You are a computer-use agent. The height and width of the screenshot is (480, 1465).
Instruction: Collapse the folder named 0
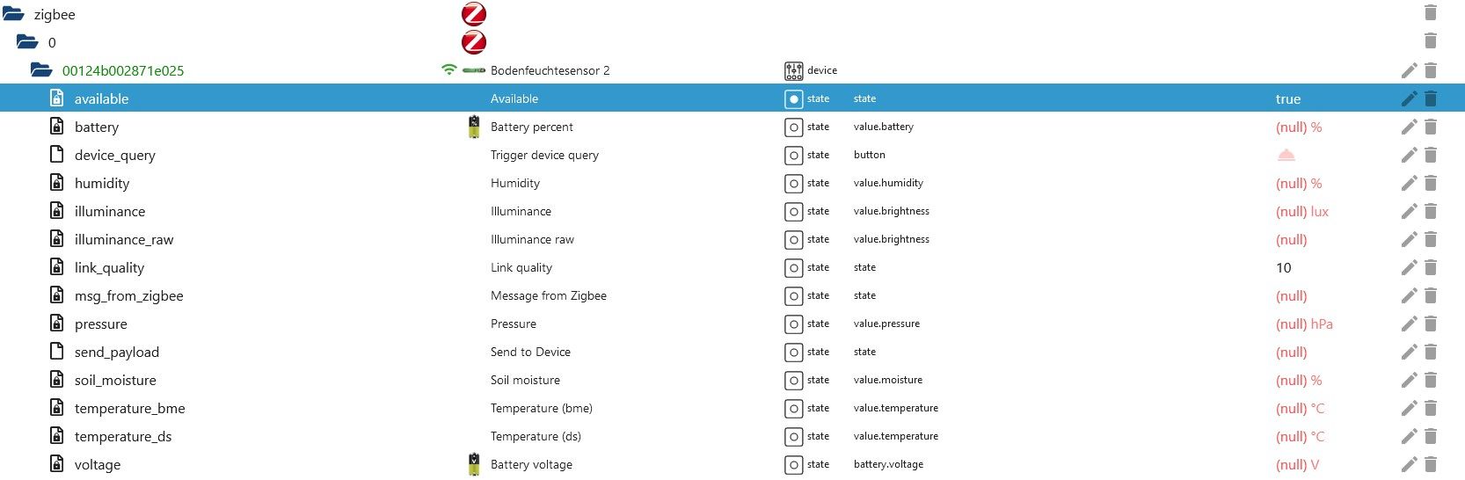pos(27,42)
